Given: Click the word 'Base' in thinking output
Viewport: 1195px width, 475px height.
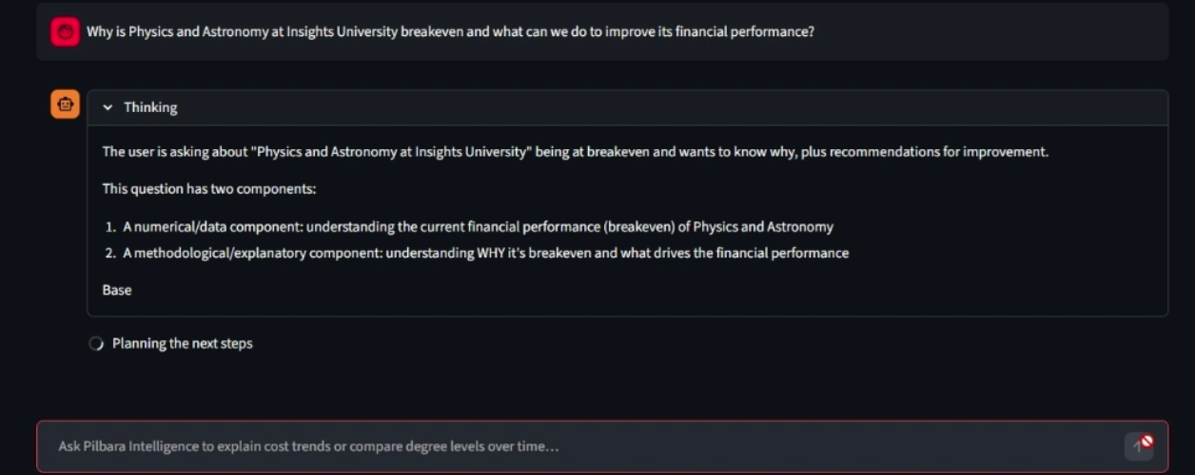Looking at the screenshot, I should (117, 290).
